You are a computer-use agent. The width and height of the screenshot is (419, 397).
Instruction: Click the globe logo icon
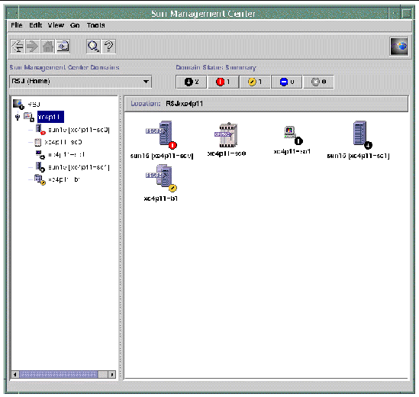click(x=399, y=47)
